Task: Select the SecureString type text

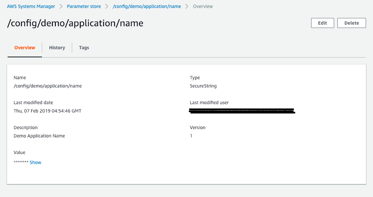Action: [x=203, y=86]
